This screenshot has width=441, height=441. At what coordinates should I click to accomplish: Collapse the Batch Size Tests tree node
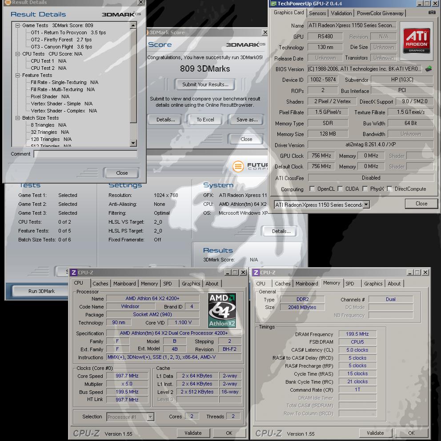click(17, 118)
